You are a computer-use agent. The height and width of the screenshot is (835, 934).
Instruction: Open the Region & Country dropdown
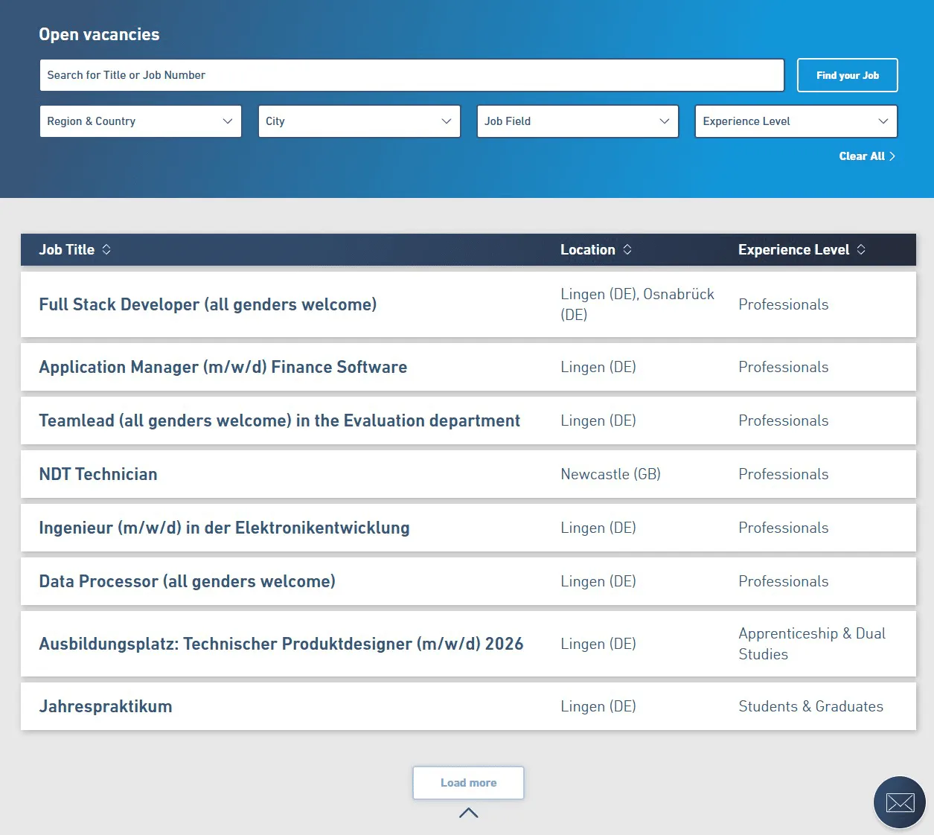[x=140, y=121]
